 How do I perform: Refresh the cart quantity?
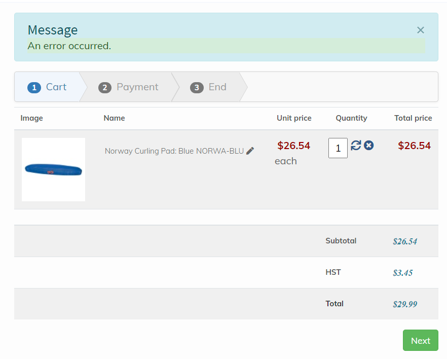click(356, 146)
